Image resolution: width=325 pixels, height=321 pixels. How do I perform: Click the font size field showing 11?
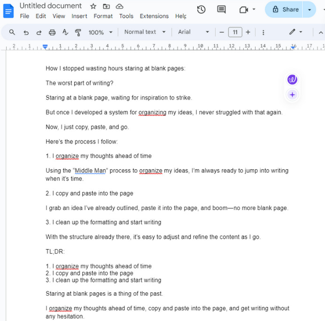(x=235, y=32)
